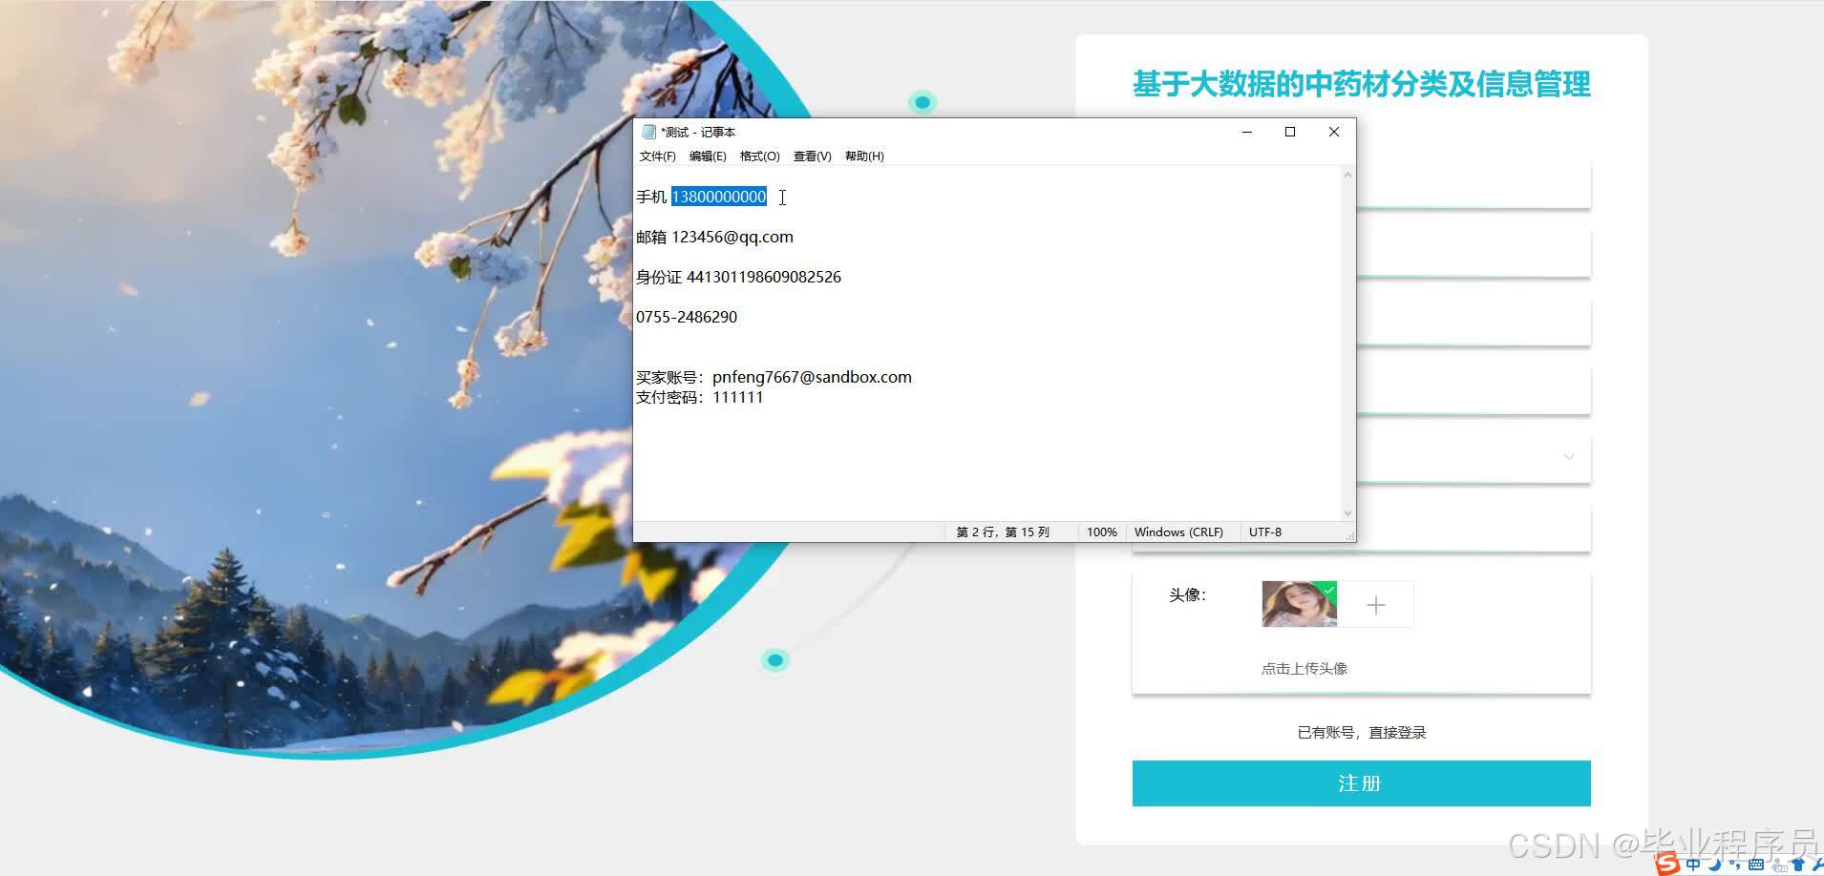Open the 格式(O) menu in Notepad
The height and width of the screenshot is (876, 1824).
[x=759, y=156]
